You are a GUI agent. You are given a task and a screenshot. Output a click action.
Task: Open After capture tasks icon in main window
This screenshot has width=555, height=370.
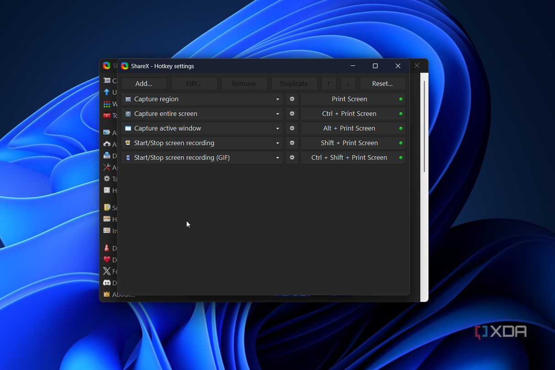coord(107,132)
